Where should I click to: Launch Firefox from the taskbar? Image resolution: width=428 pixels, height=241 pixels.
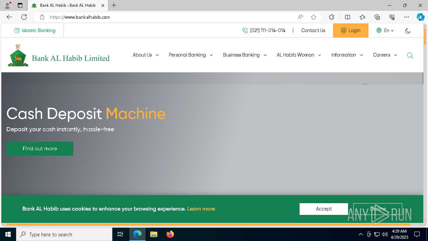point(170,234)
